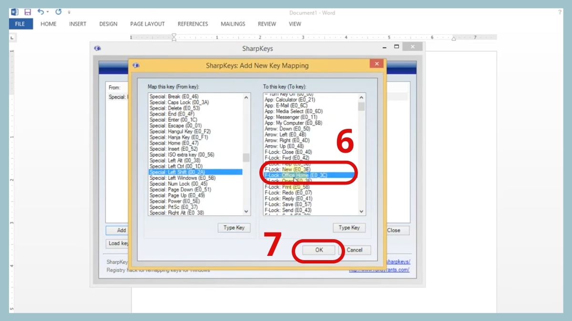This screenshot has height=321, width=572.
Task: Open Word Help question mark icon
Action: 560,12
